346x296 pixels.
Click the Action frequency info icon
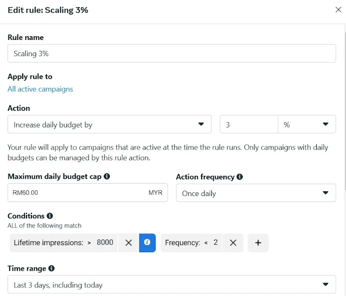pyautogui.click(x=239, y=177)
